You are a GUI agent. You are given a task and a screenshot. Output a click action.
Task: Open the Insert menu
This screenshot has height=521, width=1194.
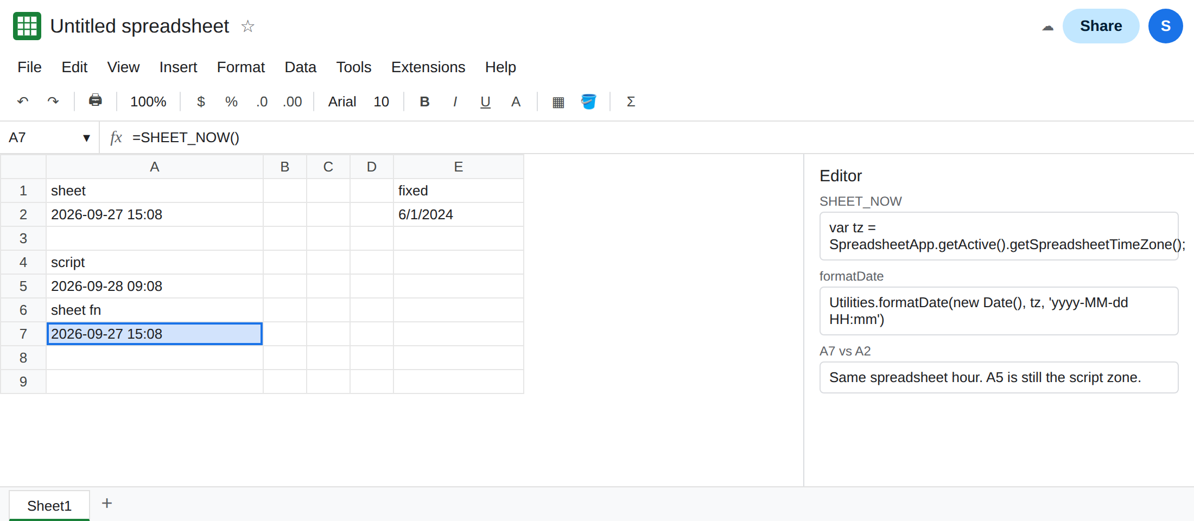pyautogui.click(x=178, y=67)
